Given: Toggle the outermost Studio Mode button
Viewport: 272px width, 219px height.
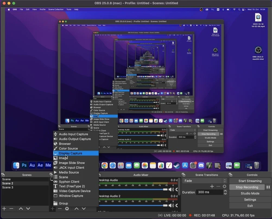Looking at the screenshot, I should (x=250, y=193).
